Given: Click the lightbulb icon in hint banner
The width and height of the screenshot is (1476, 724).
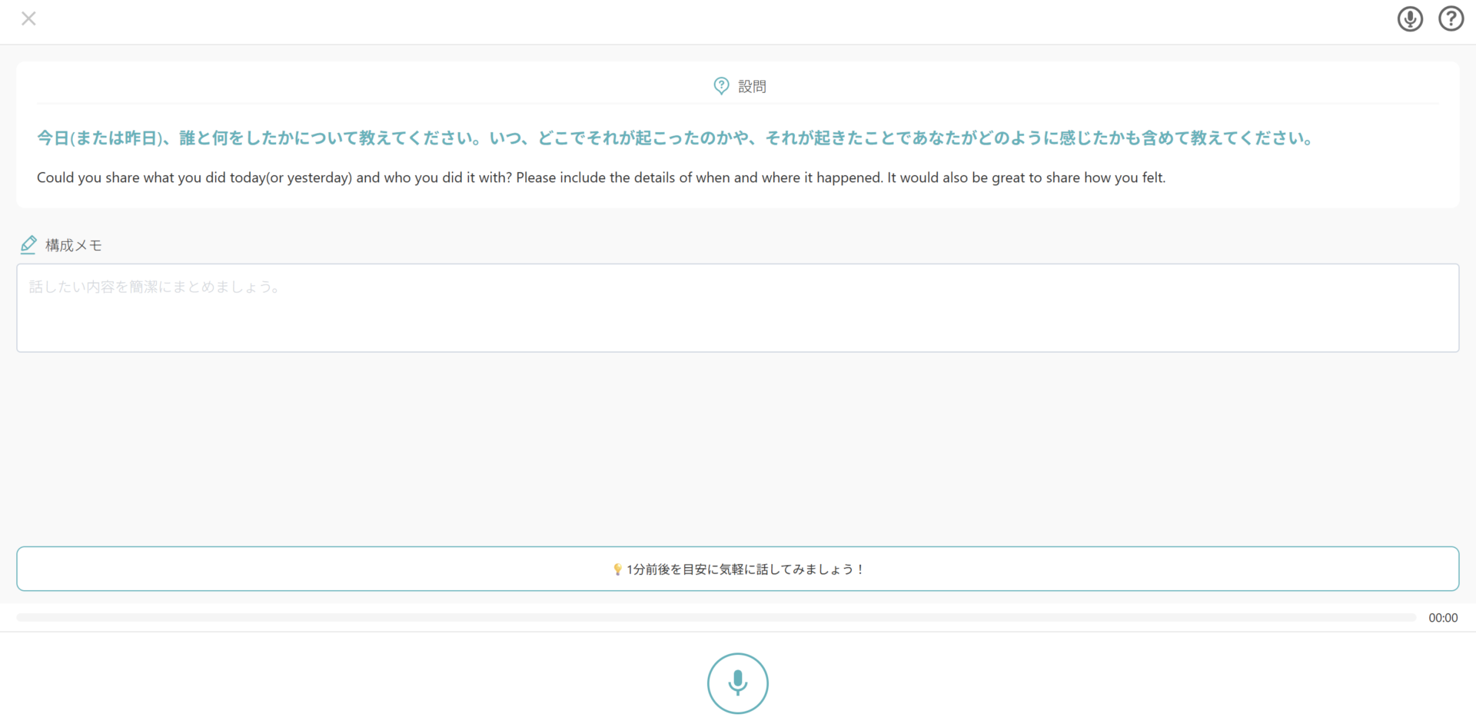Looking at the screenshot, I should click(x=617, y=570).
